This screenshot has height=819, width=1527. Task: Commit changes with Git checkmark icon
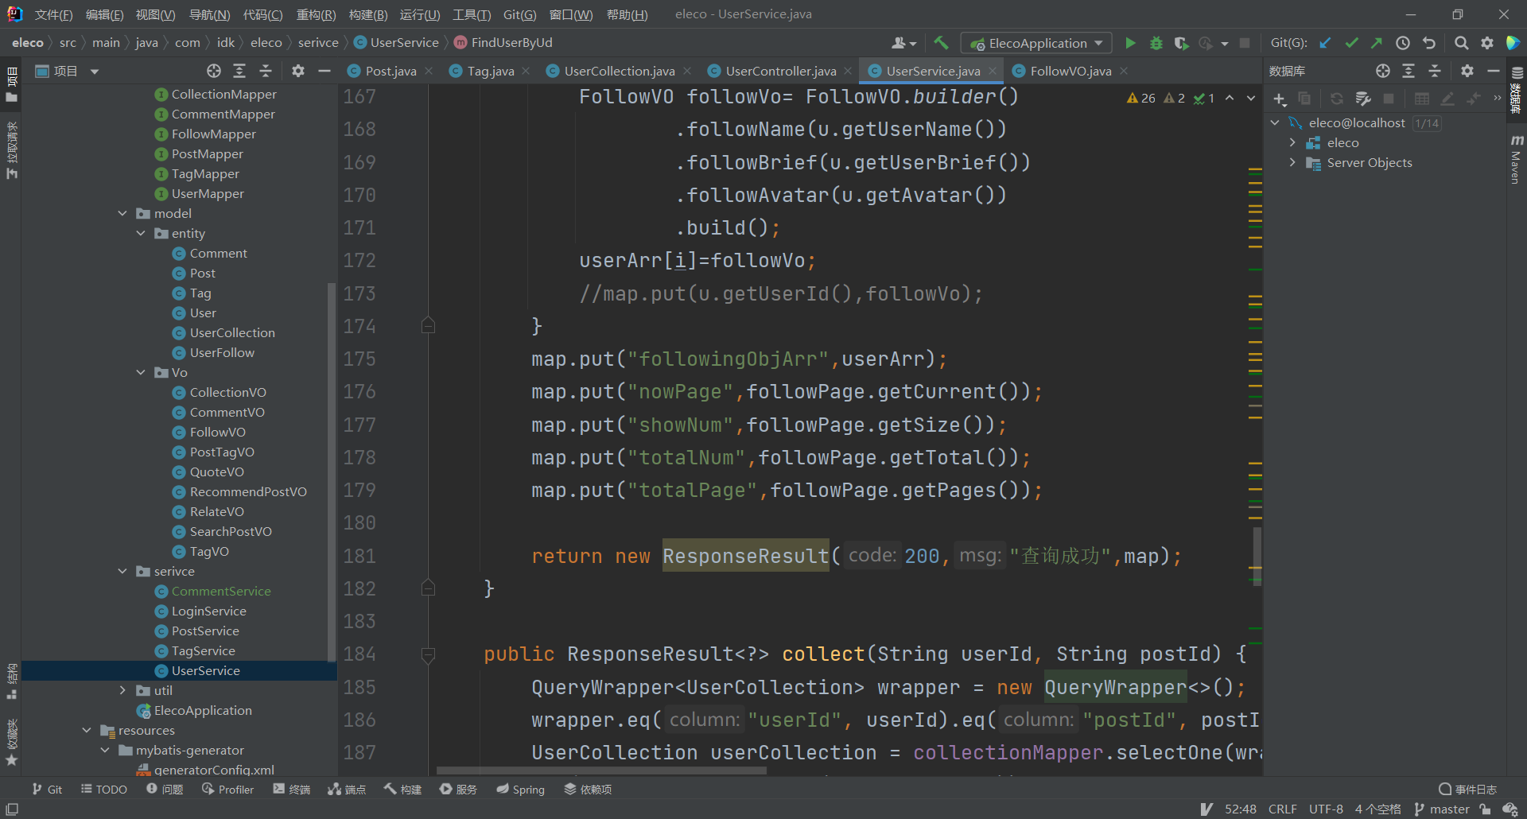(1351, 43)
